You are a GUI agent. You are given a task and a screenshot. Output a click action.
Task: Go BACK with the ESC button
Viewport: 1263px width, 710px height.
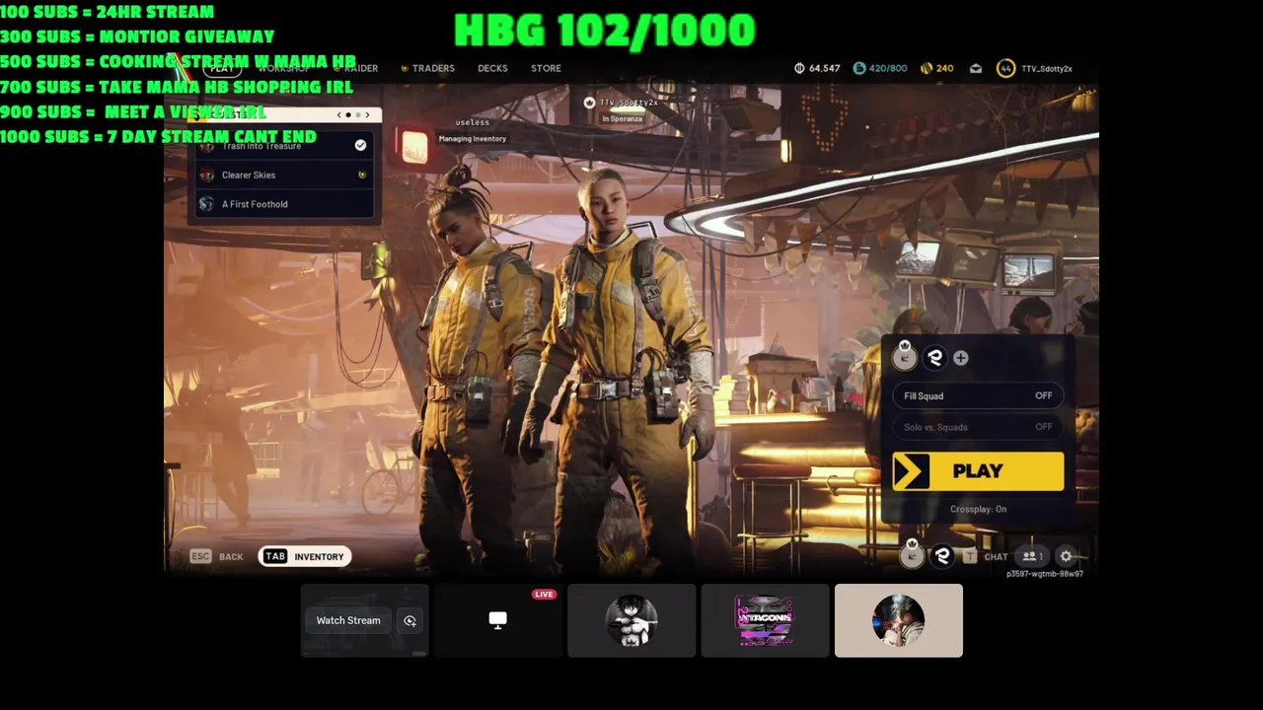pos(217,557)
